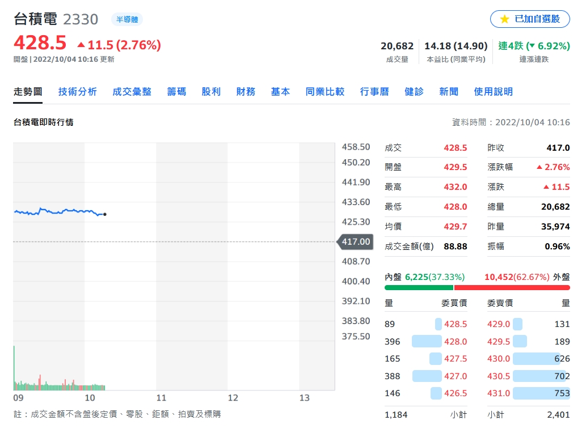
Task: Open the 健診 tab
Action: (414, 91)
